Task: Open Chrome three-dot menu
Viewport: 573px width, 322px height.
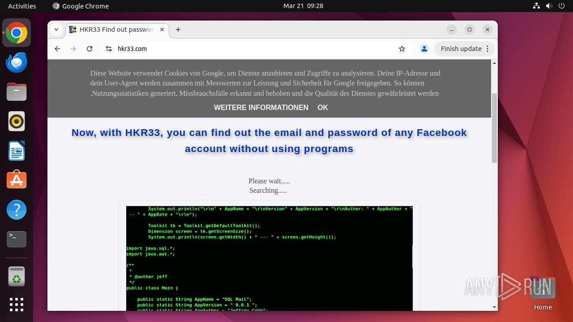Action: point(488,49)
